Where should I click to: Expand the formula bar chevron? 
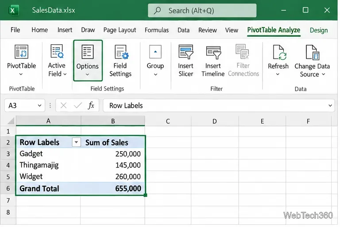pyautogui.click(x=330, y=106)
